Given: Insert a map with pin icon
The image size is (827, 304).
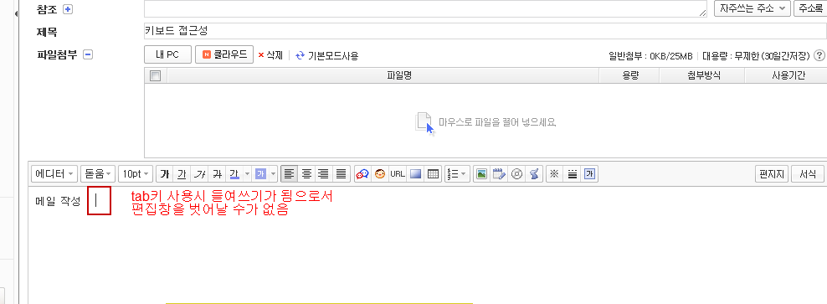Looking at the screenshot, I should click(x=534, y=173).
